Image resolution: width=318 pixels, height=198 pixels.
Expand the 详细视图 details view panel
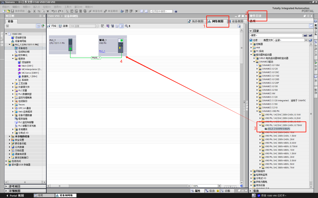point(6,191)
